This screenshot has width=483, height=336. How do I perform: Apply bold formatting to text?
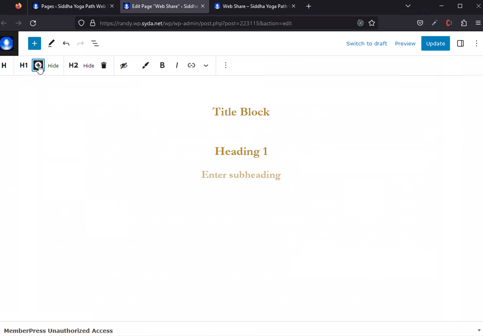click(162, 65)
